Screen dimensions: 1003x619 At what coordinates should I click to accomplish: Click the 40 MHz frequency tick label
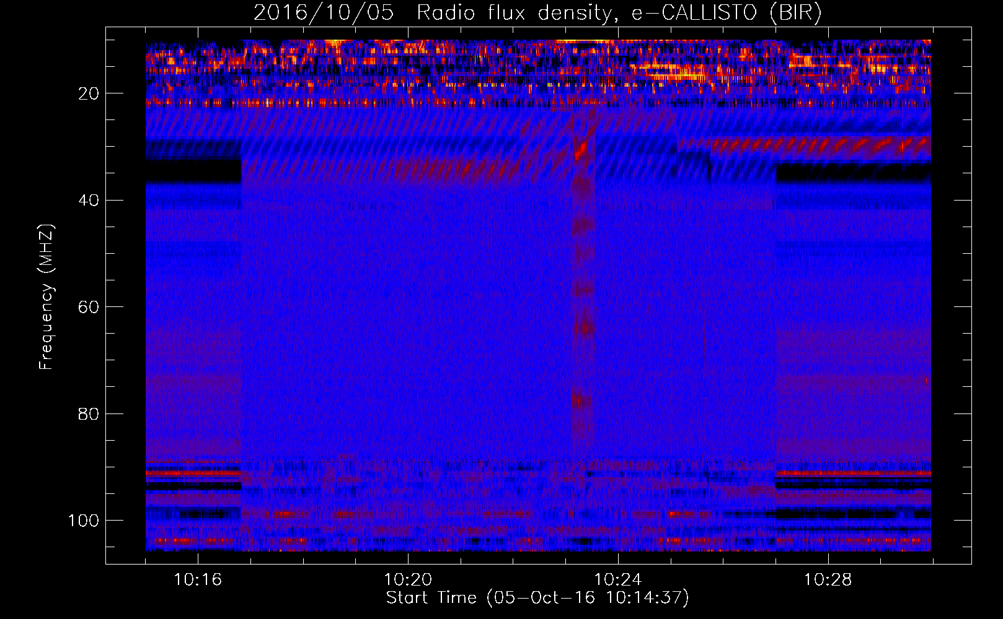tap(89, 201)
